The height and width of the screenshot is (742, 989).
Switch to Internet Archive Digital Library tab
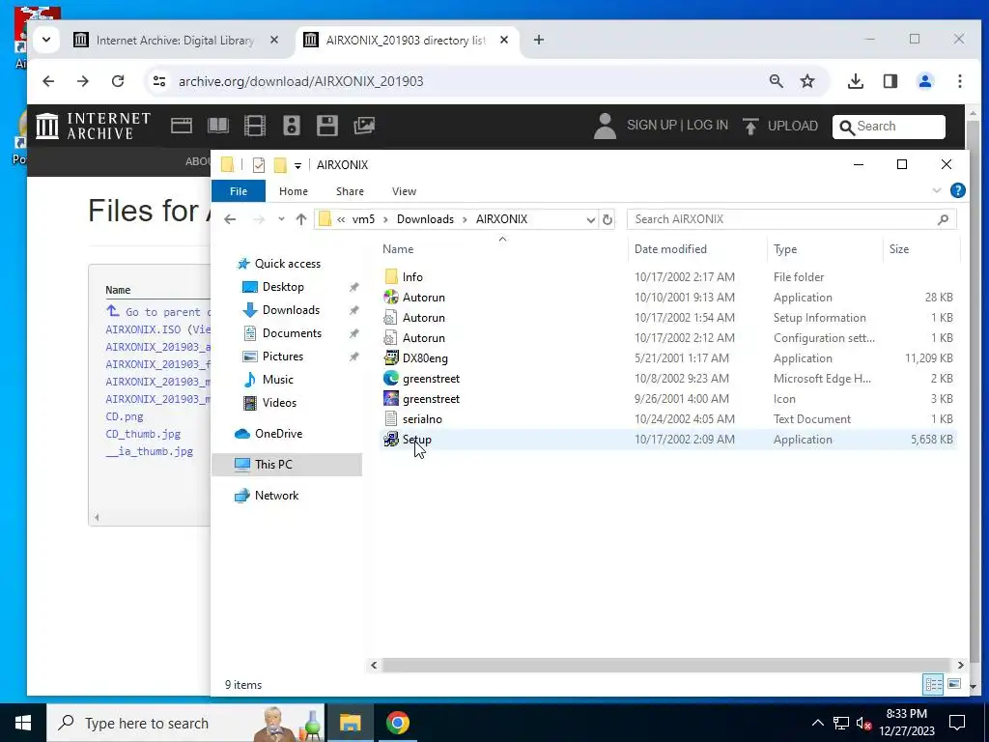click(x=175, y=41)
